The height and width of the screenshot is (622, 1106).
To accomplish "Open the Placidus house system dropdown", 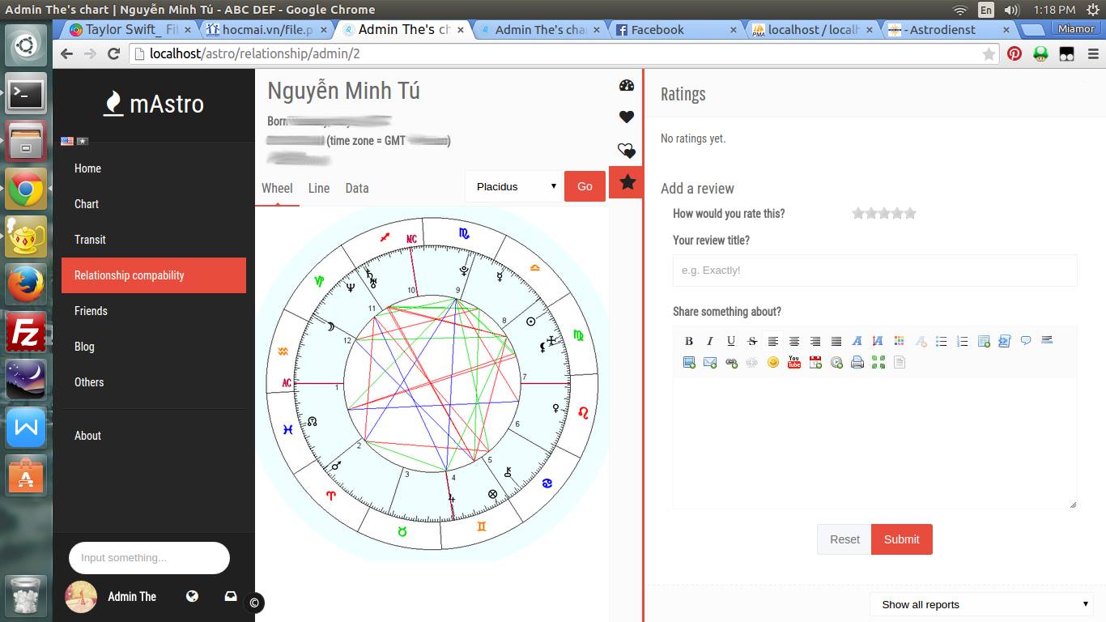I will [x=515, y=186].
